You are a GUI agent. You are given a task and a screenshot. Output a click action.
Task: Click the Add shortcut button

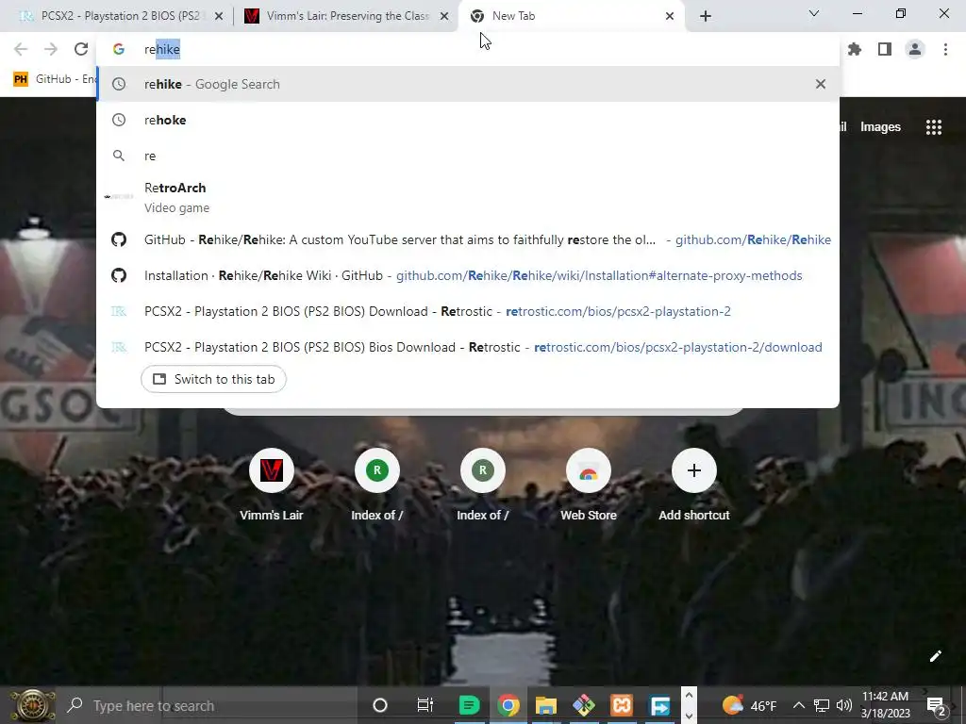(693, 486)
